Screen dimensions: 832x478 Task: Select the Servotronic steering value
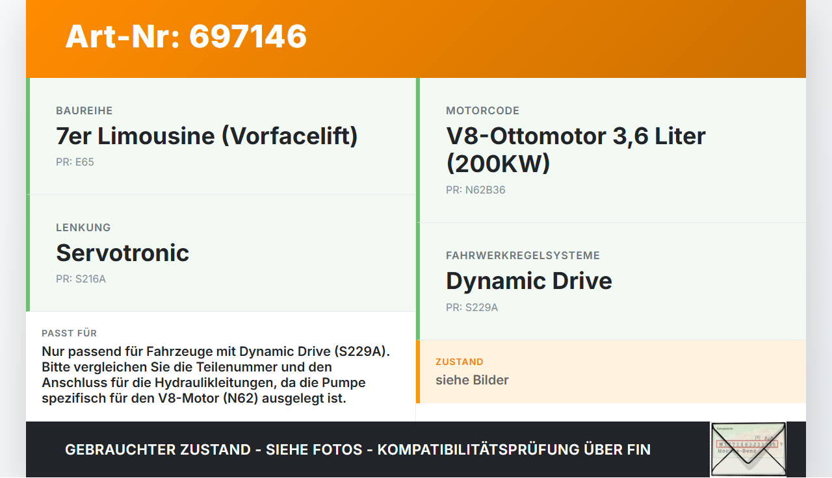click(x=122, y=253)
